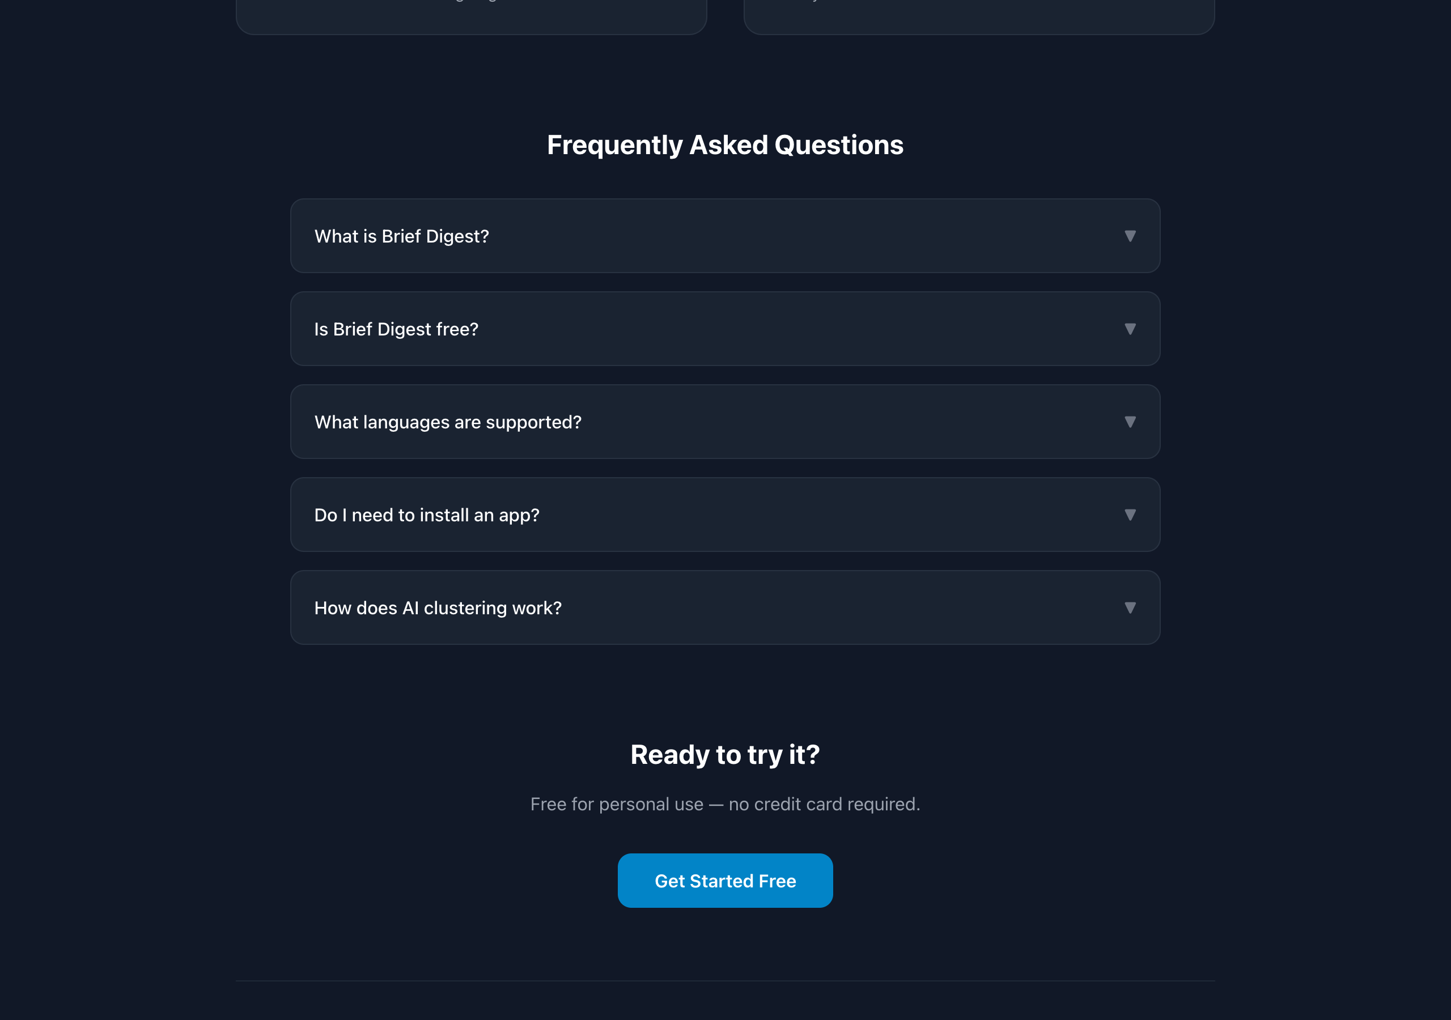Click the arrow next to the AI clustering question
1451x1020 pixels.
1130,607
